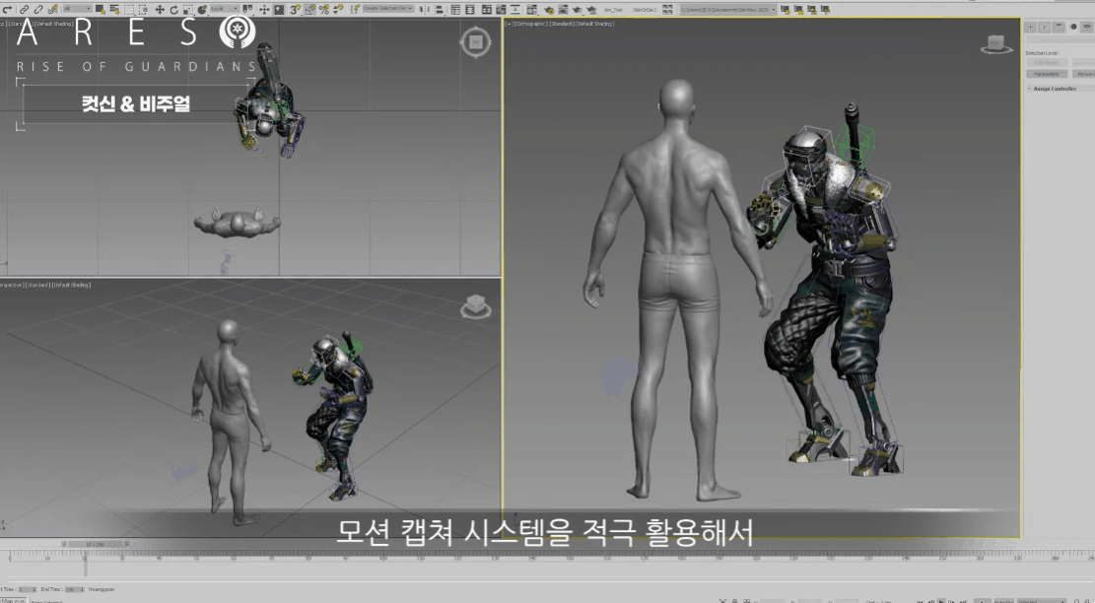Open Select by Name list icon
Screen dimensions: 1095x603
tap(114, 9)
